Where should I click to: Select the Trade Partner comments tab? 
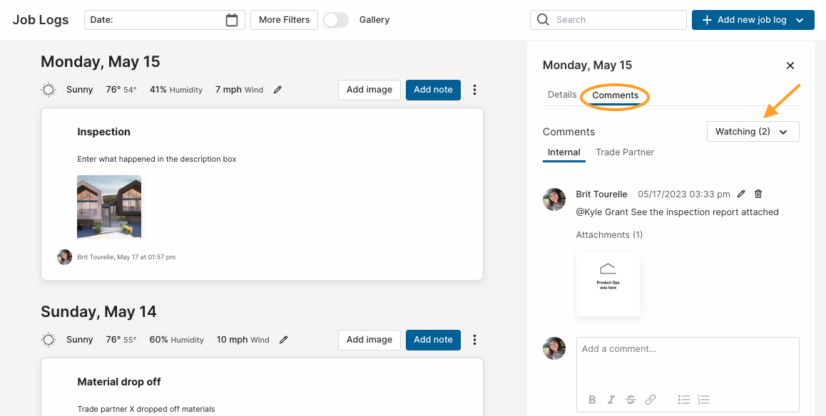[625, 152]
